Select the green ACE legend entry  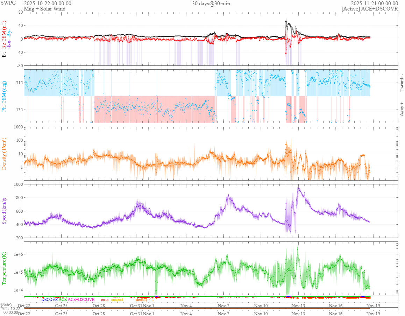coord(63,300)
